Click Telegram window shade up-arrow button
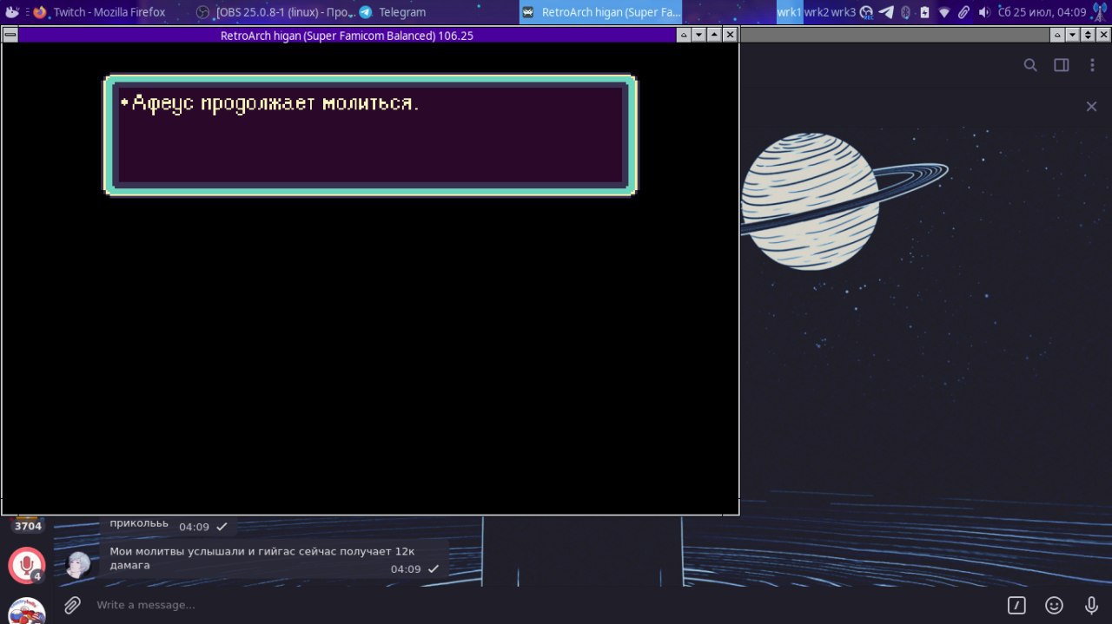This screenshot has width=1112, height=624. 1057,35
